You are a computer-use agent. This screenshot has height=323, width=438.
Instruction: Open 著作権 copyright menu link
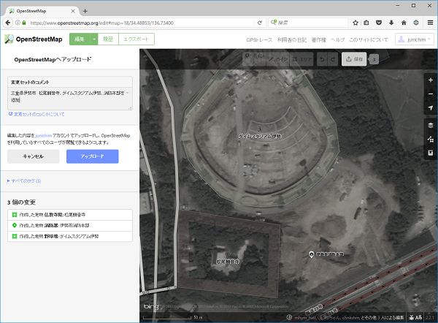coord(319,39)
